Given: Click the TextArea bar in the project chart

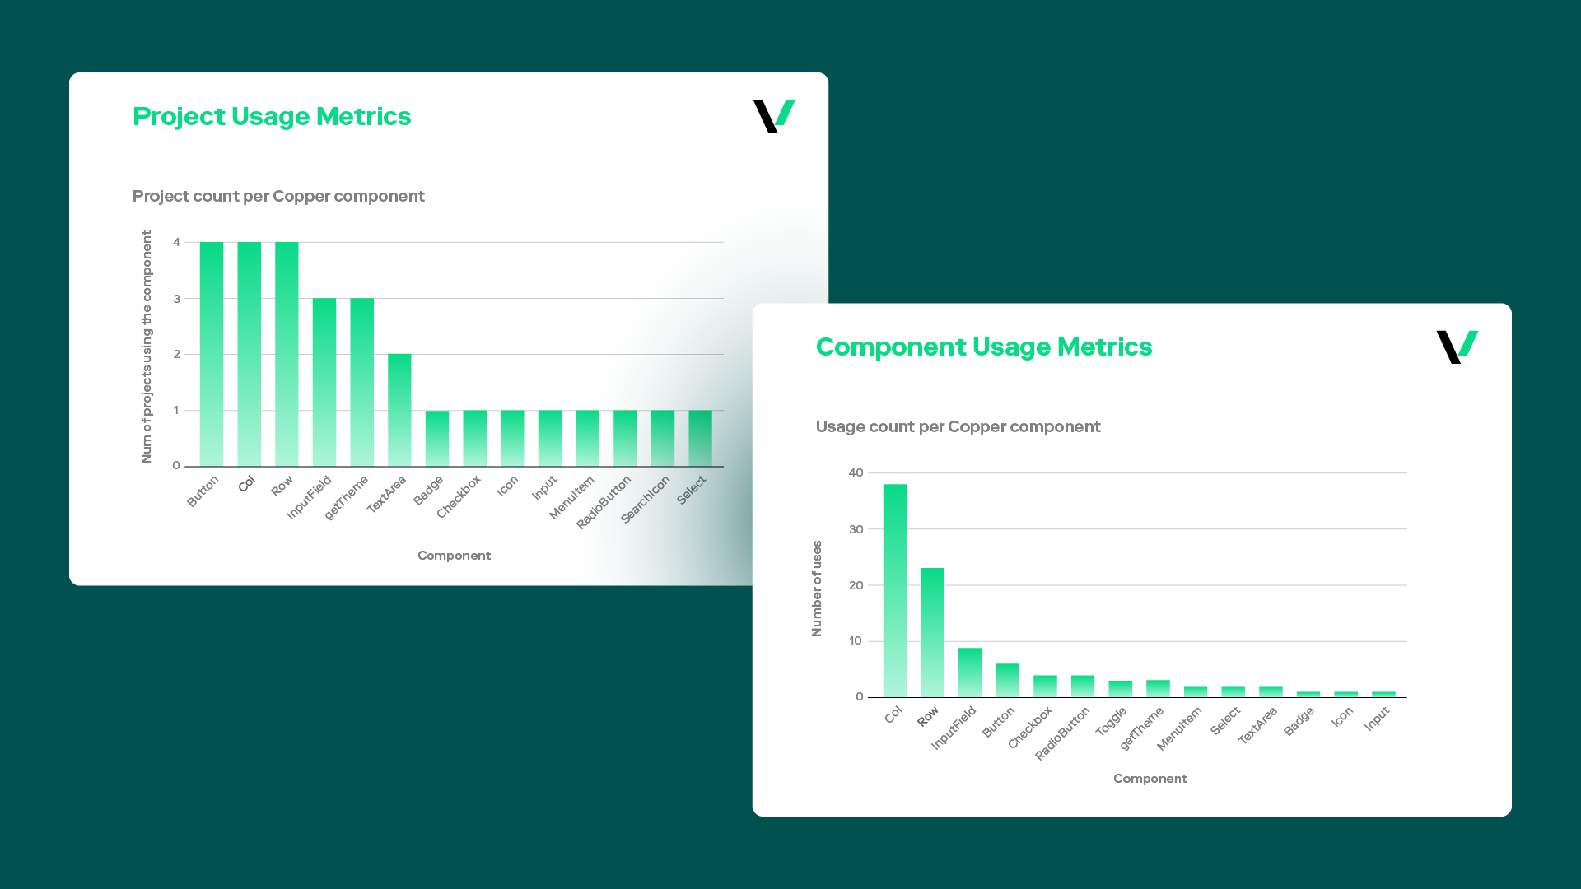Looking at the screenshot, I should point(399,410).
